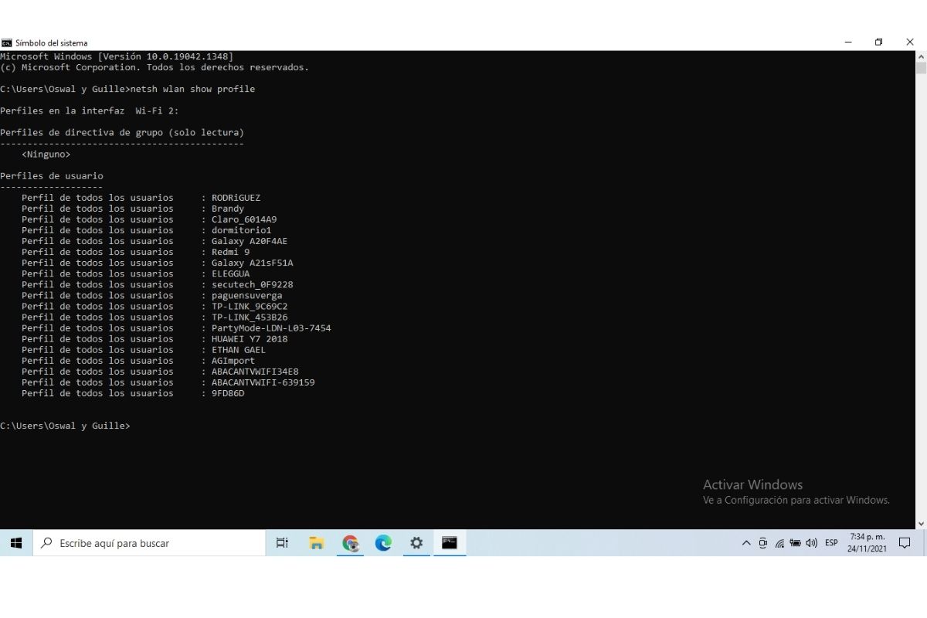This screenshot has height=618, width=927.
Task: Click the profile name ELEGGUA
Action: (230, 273)
